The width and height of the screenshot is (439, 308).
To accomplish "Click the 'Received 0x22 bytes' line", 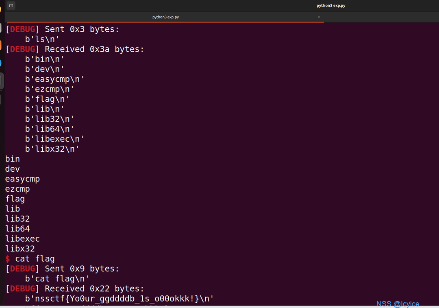I will point(75,288).
